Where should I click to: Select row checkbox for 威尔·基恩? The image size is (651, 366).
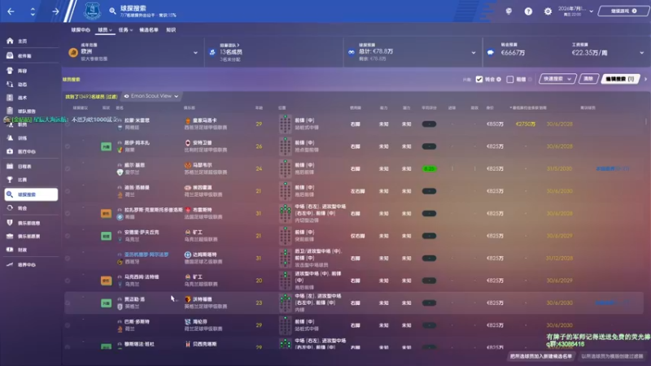68,169
